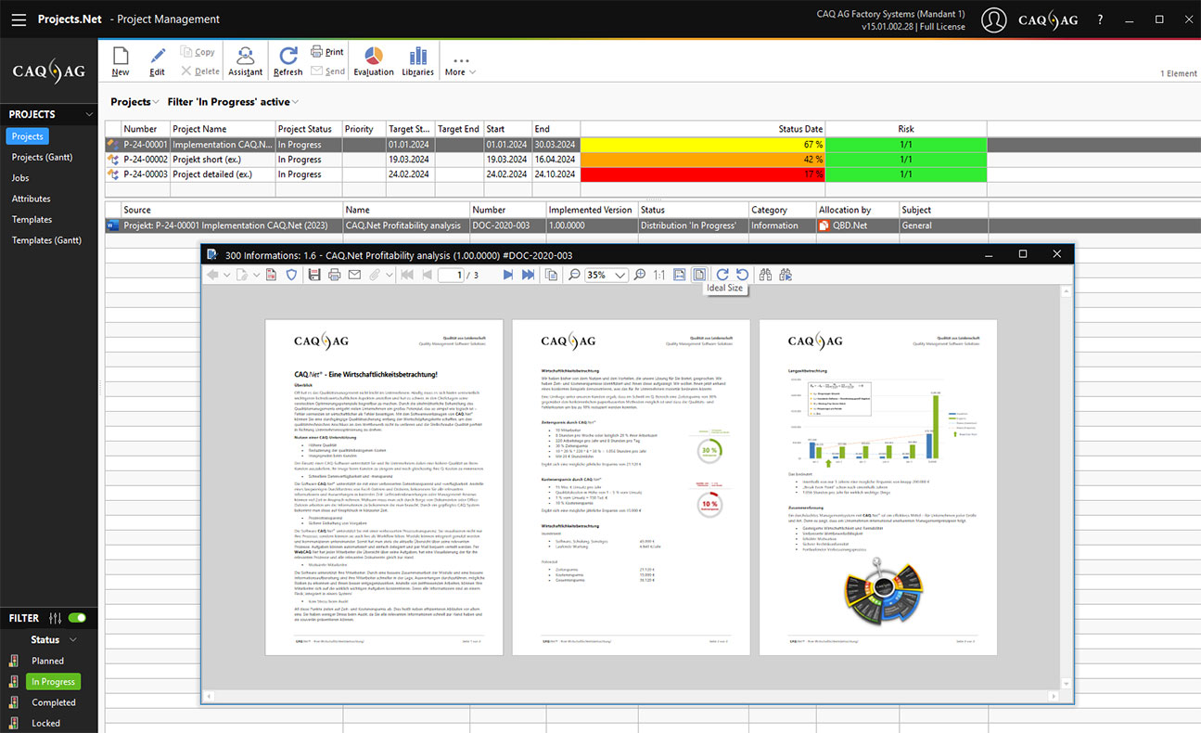
Task: Open the 35% zoom level dropdown
Action: (x=620, y=275)
